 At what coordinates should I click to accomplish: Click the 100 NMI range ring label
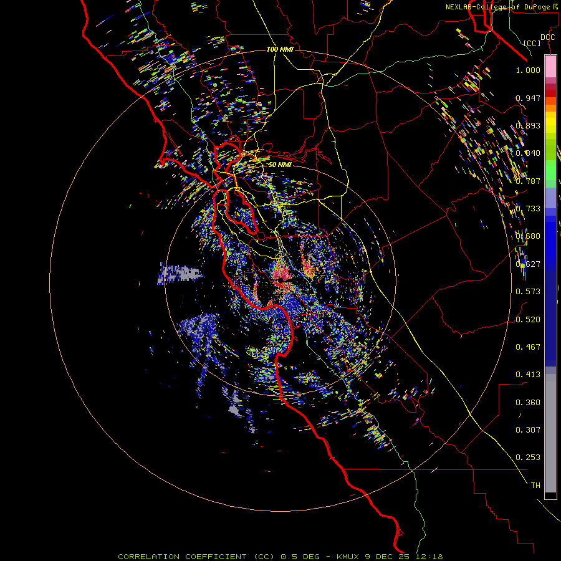pyautogui.click(x=280, y=49)
